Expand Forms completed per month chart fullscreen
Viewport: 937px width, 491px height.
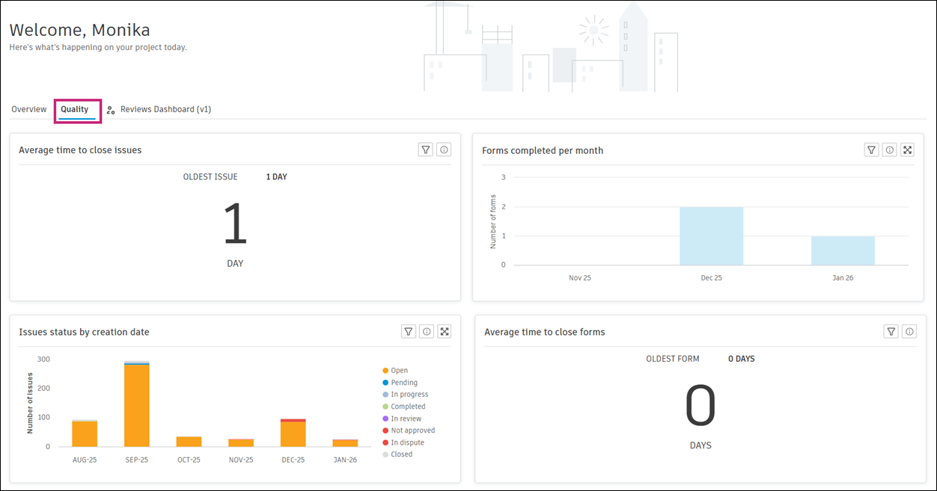(907, 149)
